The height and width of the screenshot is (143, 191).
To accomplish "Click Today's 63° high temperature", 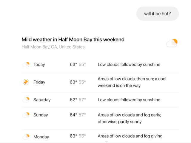I will (73, 64).
